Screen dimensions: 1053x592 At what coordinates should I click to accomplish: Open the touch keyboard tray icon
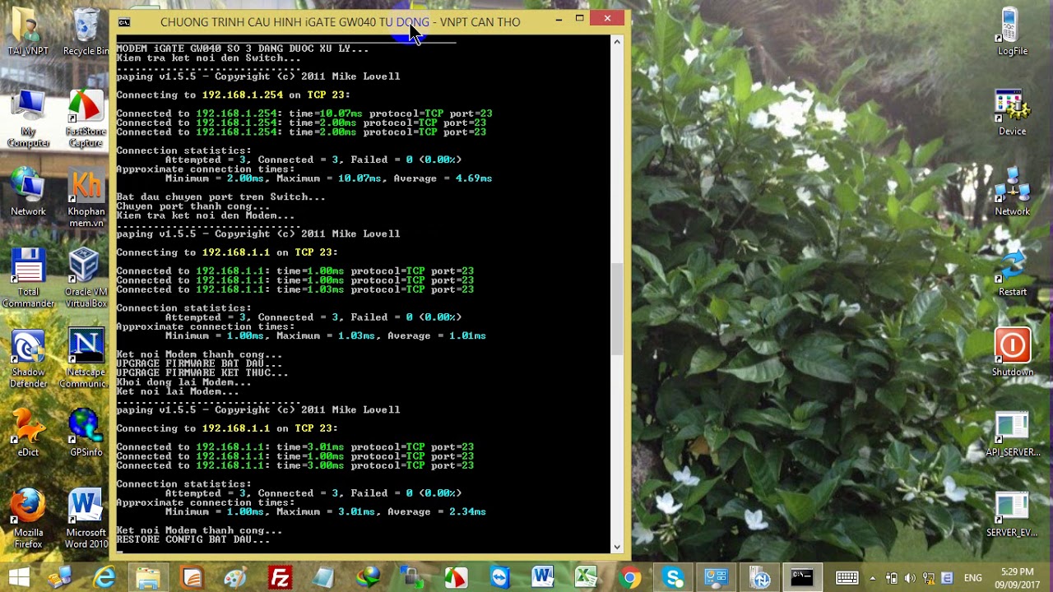847,578
